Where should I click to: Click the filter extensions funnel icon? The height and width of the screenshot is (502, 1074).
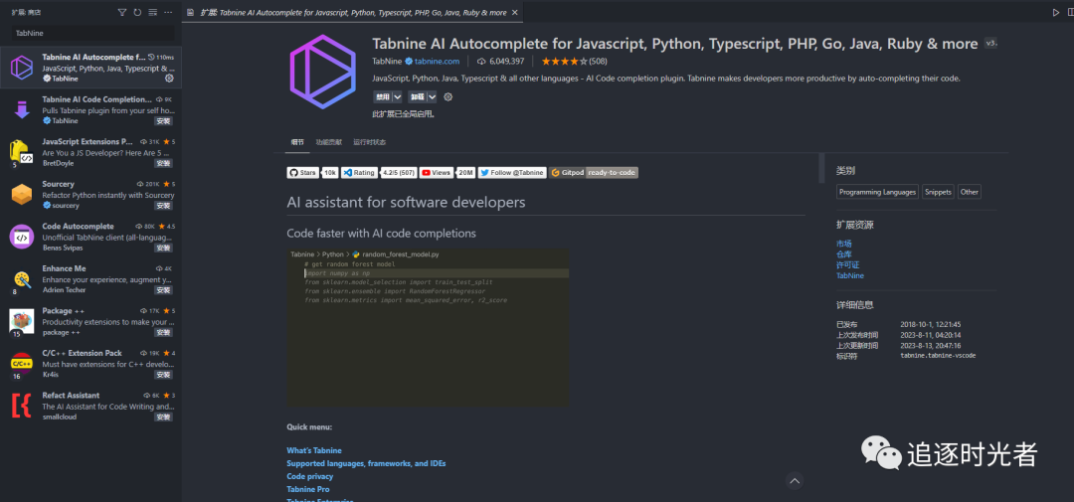point(122,12)
